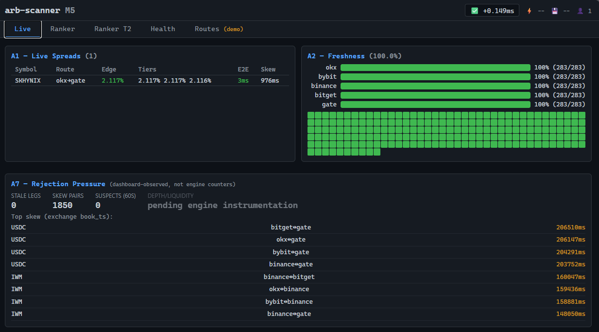Click the lightning bolt status icon
Image resolution: width=599 pixels, height=332 pixels.
coord(530,11)
